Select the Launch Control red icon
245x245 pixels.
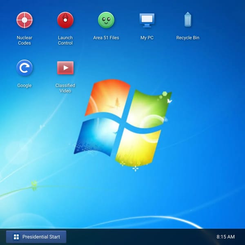coord(65,20)
